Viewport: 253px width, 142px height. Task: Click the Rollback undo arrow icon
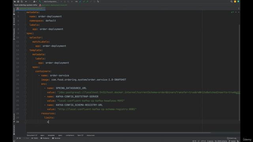[98, 2]
